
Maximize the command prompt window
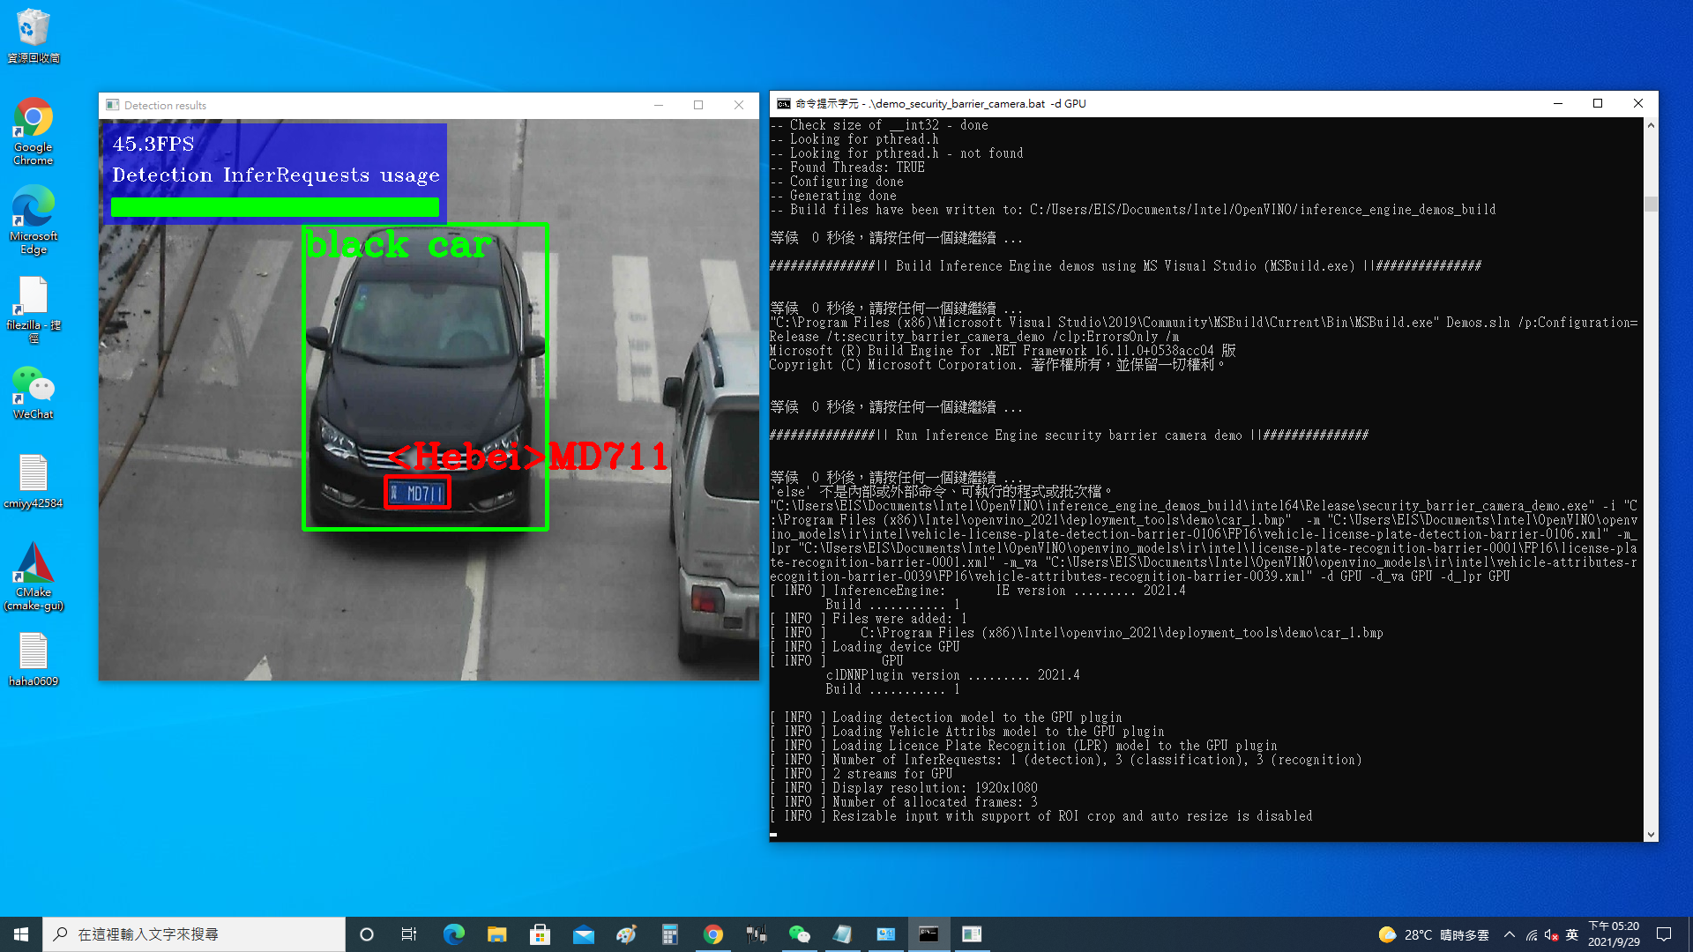[x=1598, y=103]
